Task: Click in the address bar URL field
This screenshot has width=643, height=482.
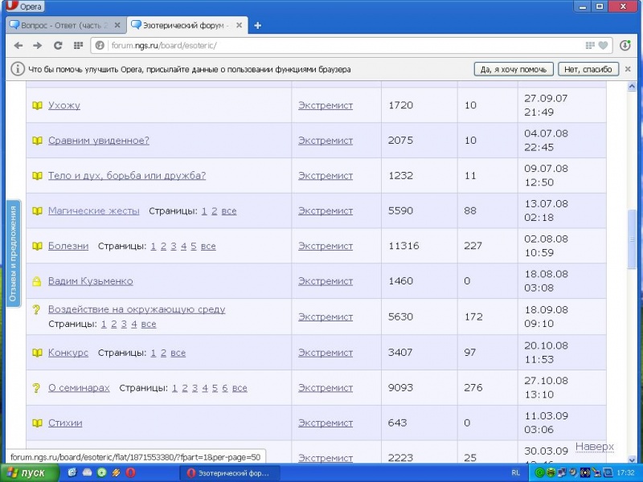Action: (x=321, y=46)
